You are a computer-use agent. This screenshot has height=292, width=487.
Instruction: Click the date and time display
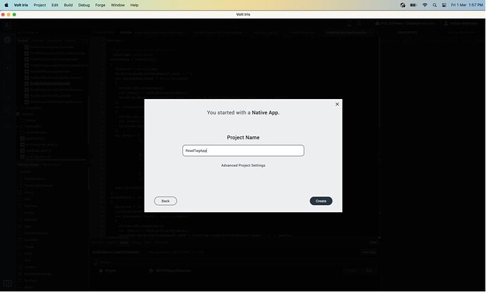pyautogui.click(x=467, y=5)
